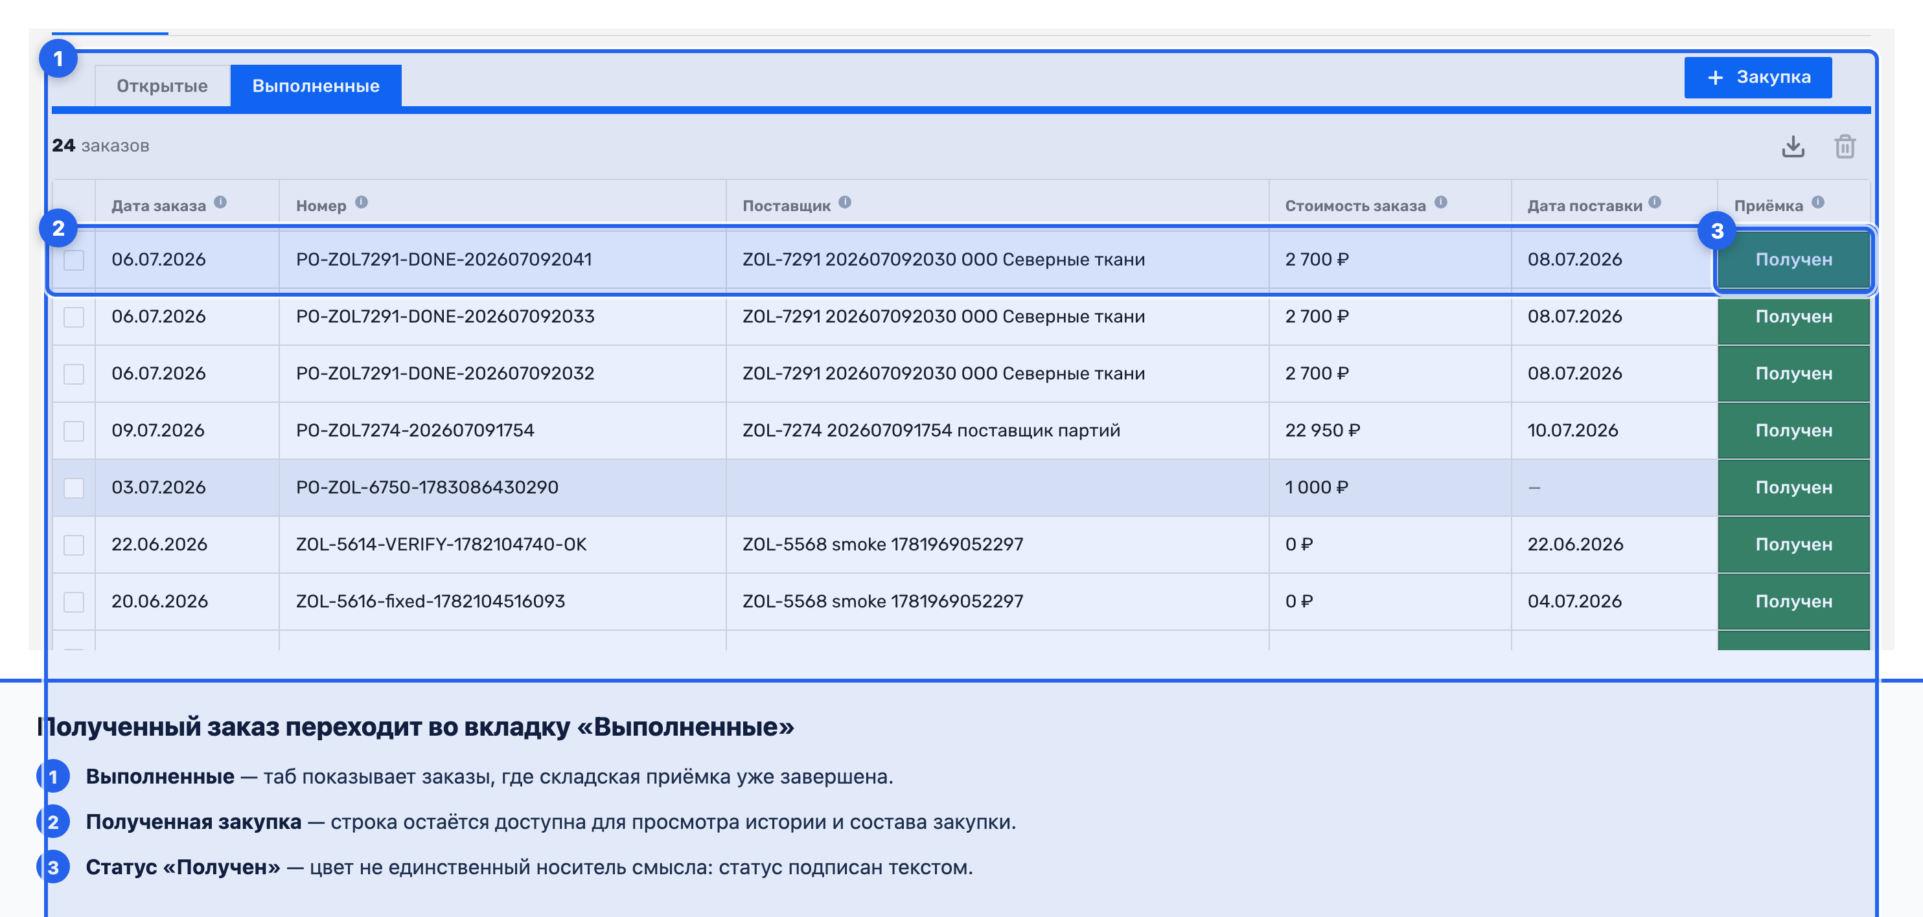Open order number PO-ZOL7291-DONE-202607092041
The height and width of the screenshot is (917, 1923).
coord(443,260)
